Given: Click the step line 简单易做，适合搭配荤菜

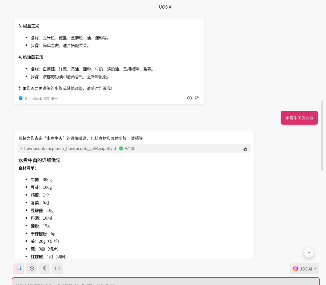Looking at the screenshot, I should point(61,46).
